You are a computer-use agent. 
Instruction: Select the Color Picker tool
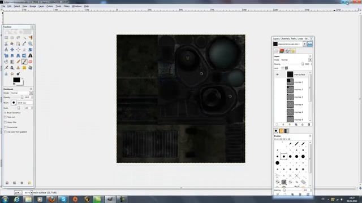[x=24, y=44]
